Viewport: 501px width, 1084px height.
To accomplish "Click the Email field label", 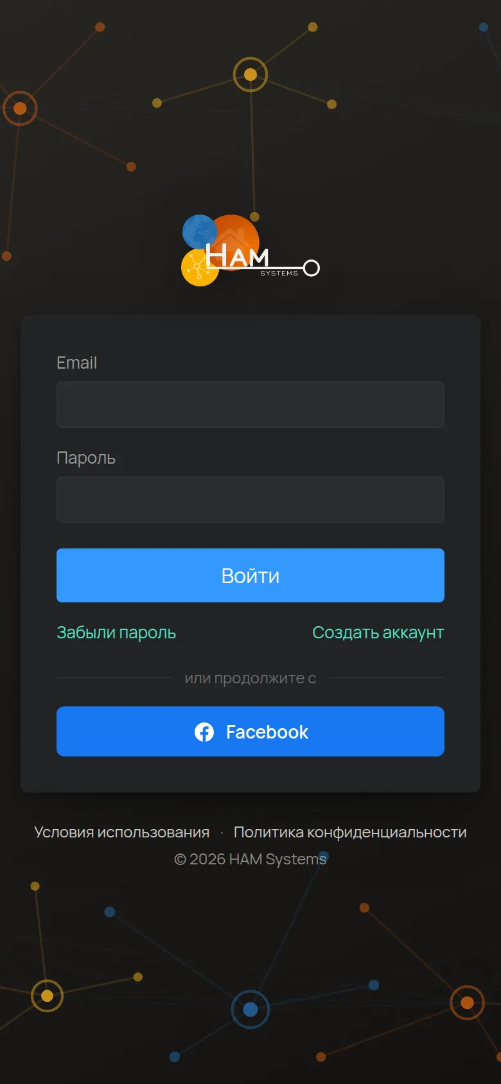I will tap(76, 363).
